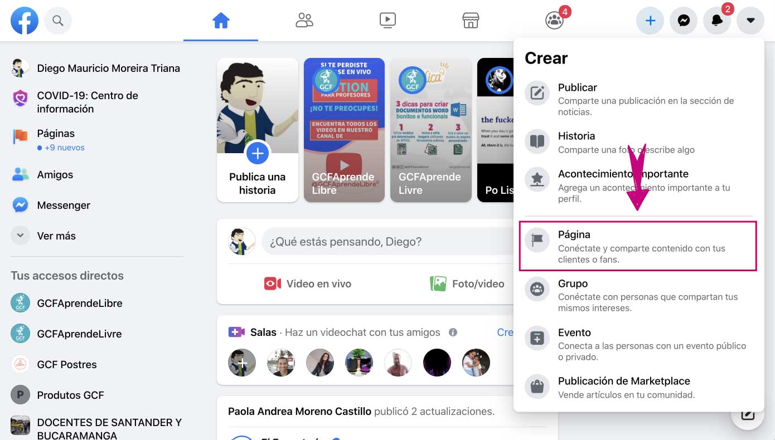Select Evento in Crear menu

click(638, 344)
